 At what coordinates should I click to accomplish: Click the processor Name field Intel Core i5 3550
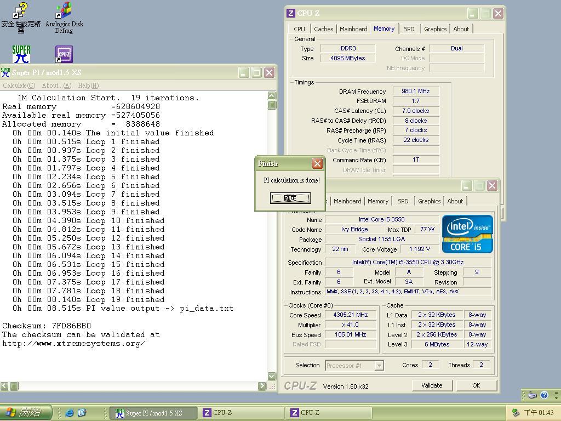382,219
